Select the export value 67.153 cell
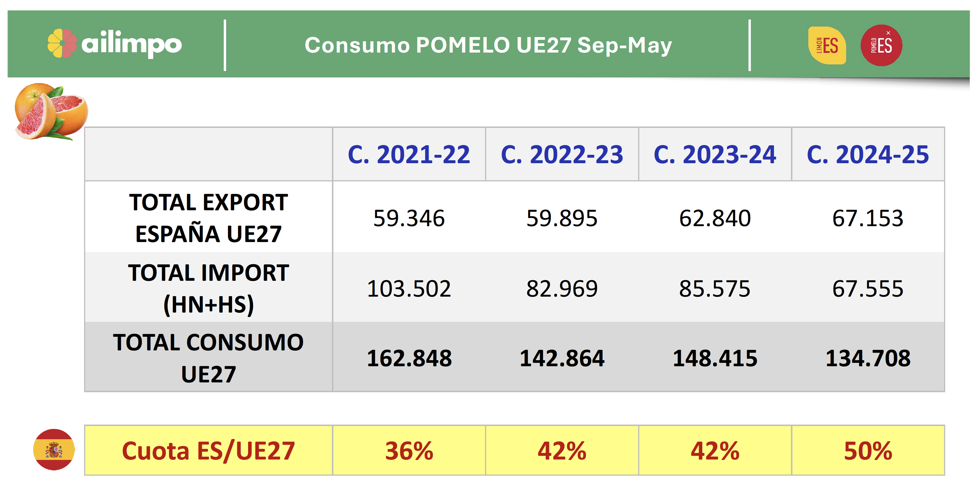 point(868,218)
